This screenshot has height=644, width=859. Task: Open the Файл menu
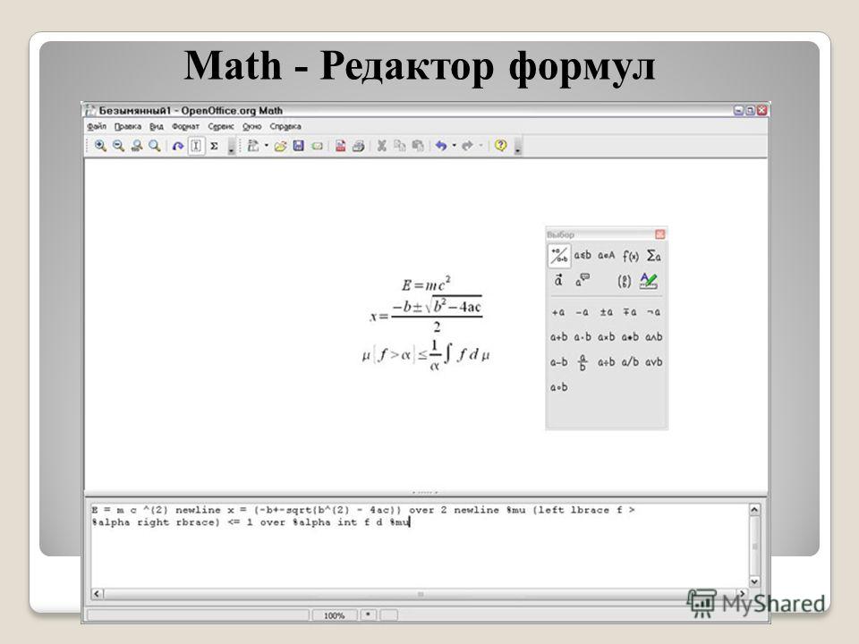(97, 126)
